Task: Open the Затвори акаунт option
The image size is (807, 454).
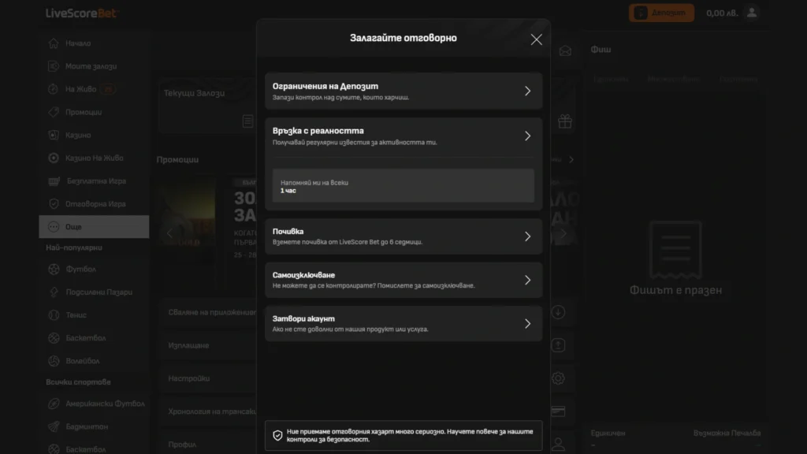Action: (x=527, y=323)
